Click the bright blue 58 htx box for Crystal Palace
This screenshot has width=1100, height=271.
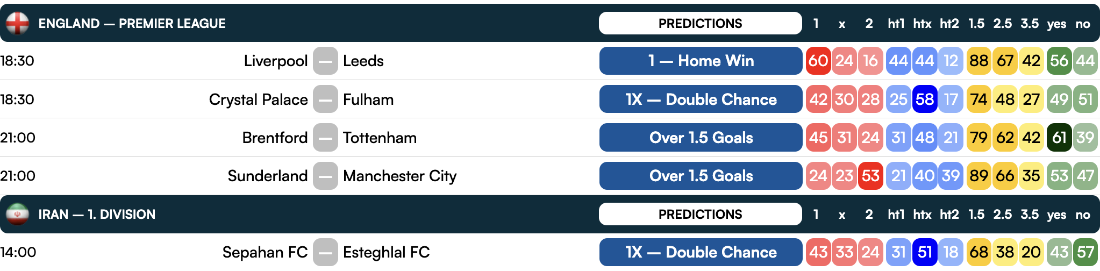[925, 99]
